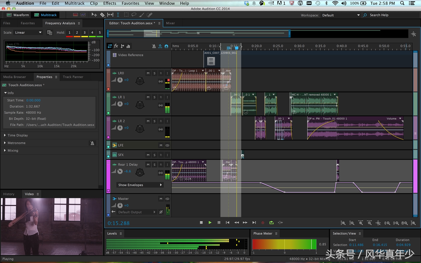Open the Scale Linear dropdown
The image size is (421, 263).
click(x=28, y=32)
